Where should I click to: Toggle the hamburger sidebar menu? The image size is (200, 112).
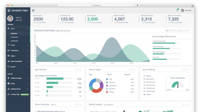[x=33, y=10]
